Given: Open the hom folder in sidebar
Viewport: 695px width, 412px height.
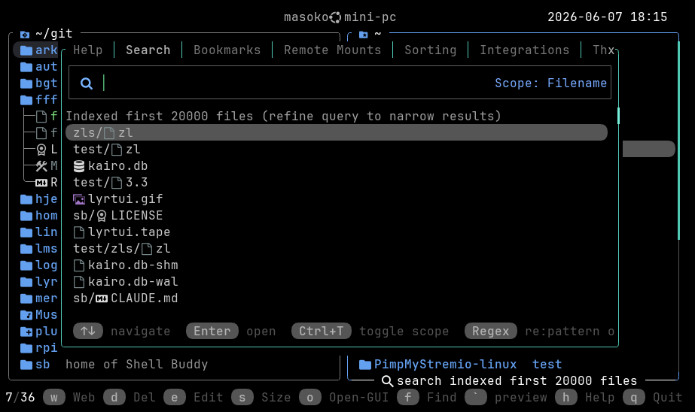Looking at the screenshot, I should pos(39,216).
